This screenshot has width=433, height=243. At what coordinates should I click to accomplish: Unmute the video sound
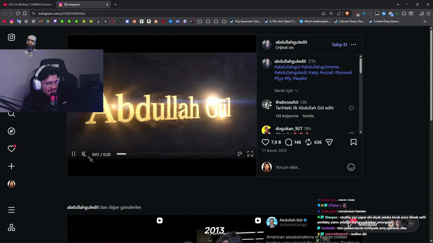click(x=84, y=154)
